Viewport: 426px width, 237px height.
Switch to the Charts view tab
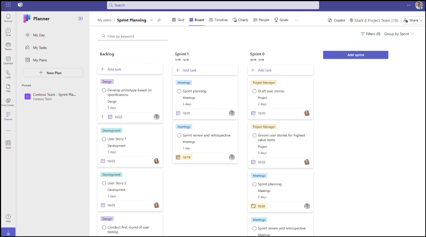pos(240,20)
